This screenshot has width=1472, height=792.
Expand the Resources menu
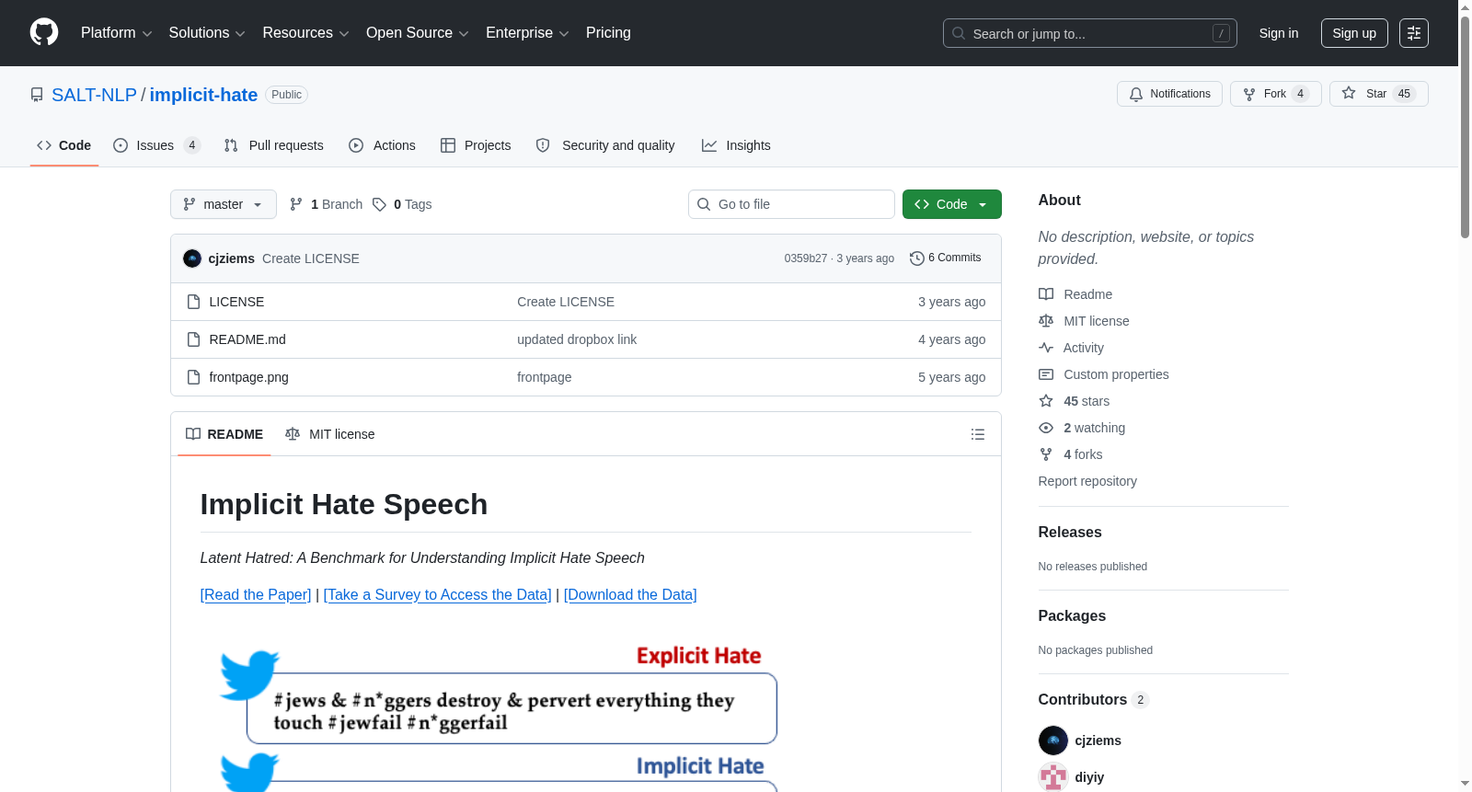click(306, 33)
